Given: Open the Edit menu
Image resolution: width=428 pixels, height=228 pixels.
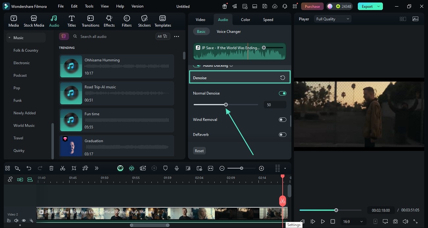Looking at the screenshot, I should 74,6.
